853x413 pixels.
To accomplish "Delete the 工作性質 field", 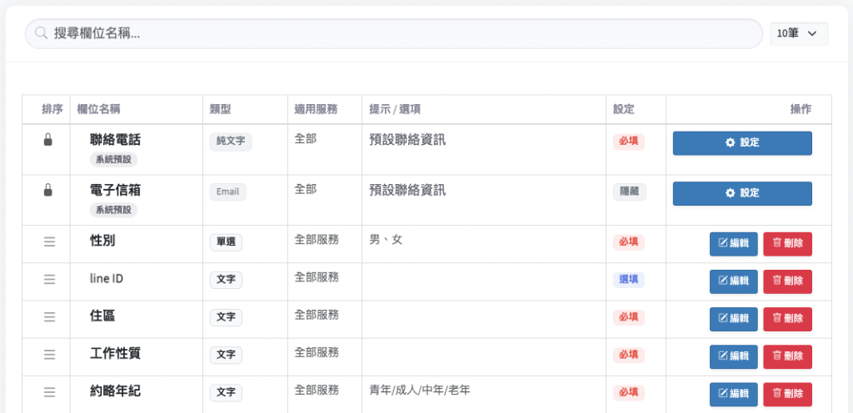I will (787, 356).
